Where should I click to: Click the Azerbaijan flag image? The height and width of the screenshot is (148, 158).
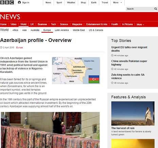click(94, 79)
